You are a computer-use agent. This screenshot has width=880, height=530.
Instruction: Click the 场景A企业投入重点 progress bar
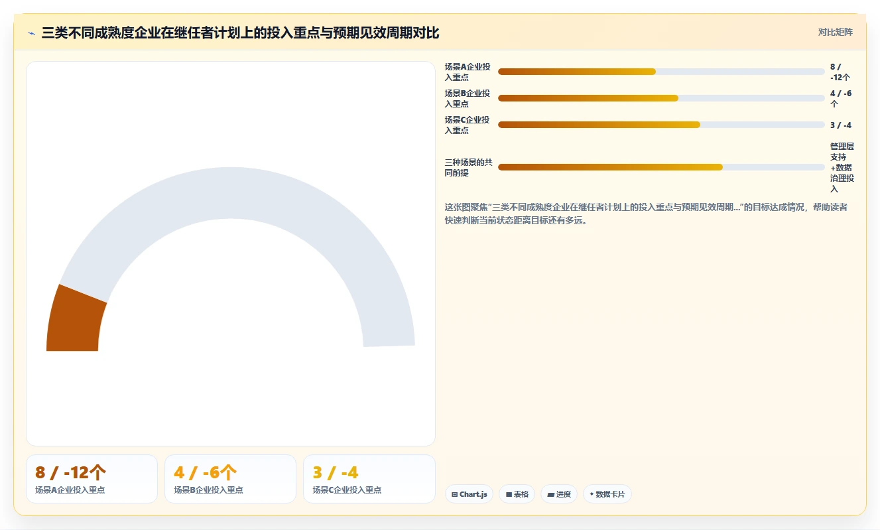(x=661, y=72)
